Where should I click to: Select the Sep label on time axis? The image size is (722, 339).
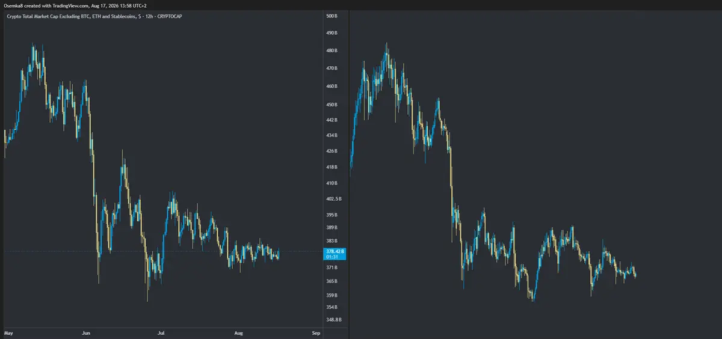coord(315,332)
